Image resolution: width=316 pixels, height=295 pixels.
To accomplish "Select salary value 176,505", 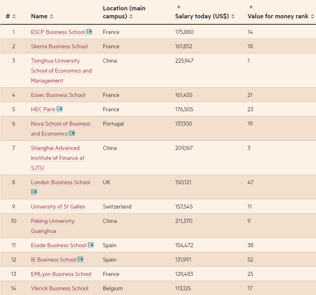I will pyautogui.click(x=184, y=109).
